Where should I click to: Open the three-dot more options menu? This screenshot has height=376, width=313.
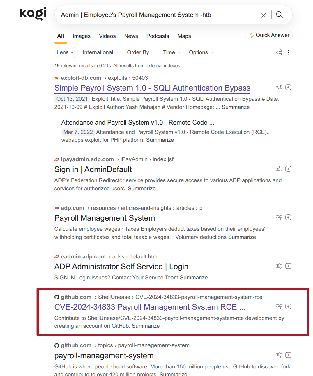pyautogui.click(x=288, y=52)
